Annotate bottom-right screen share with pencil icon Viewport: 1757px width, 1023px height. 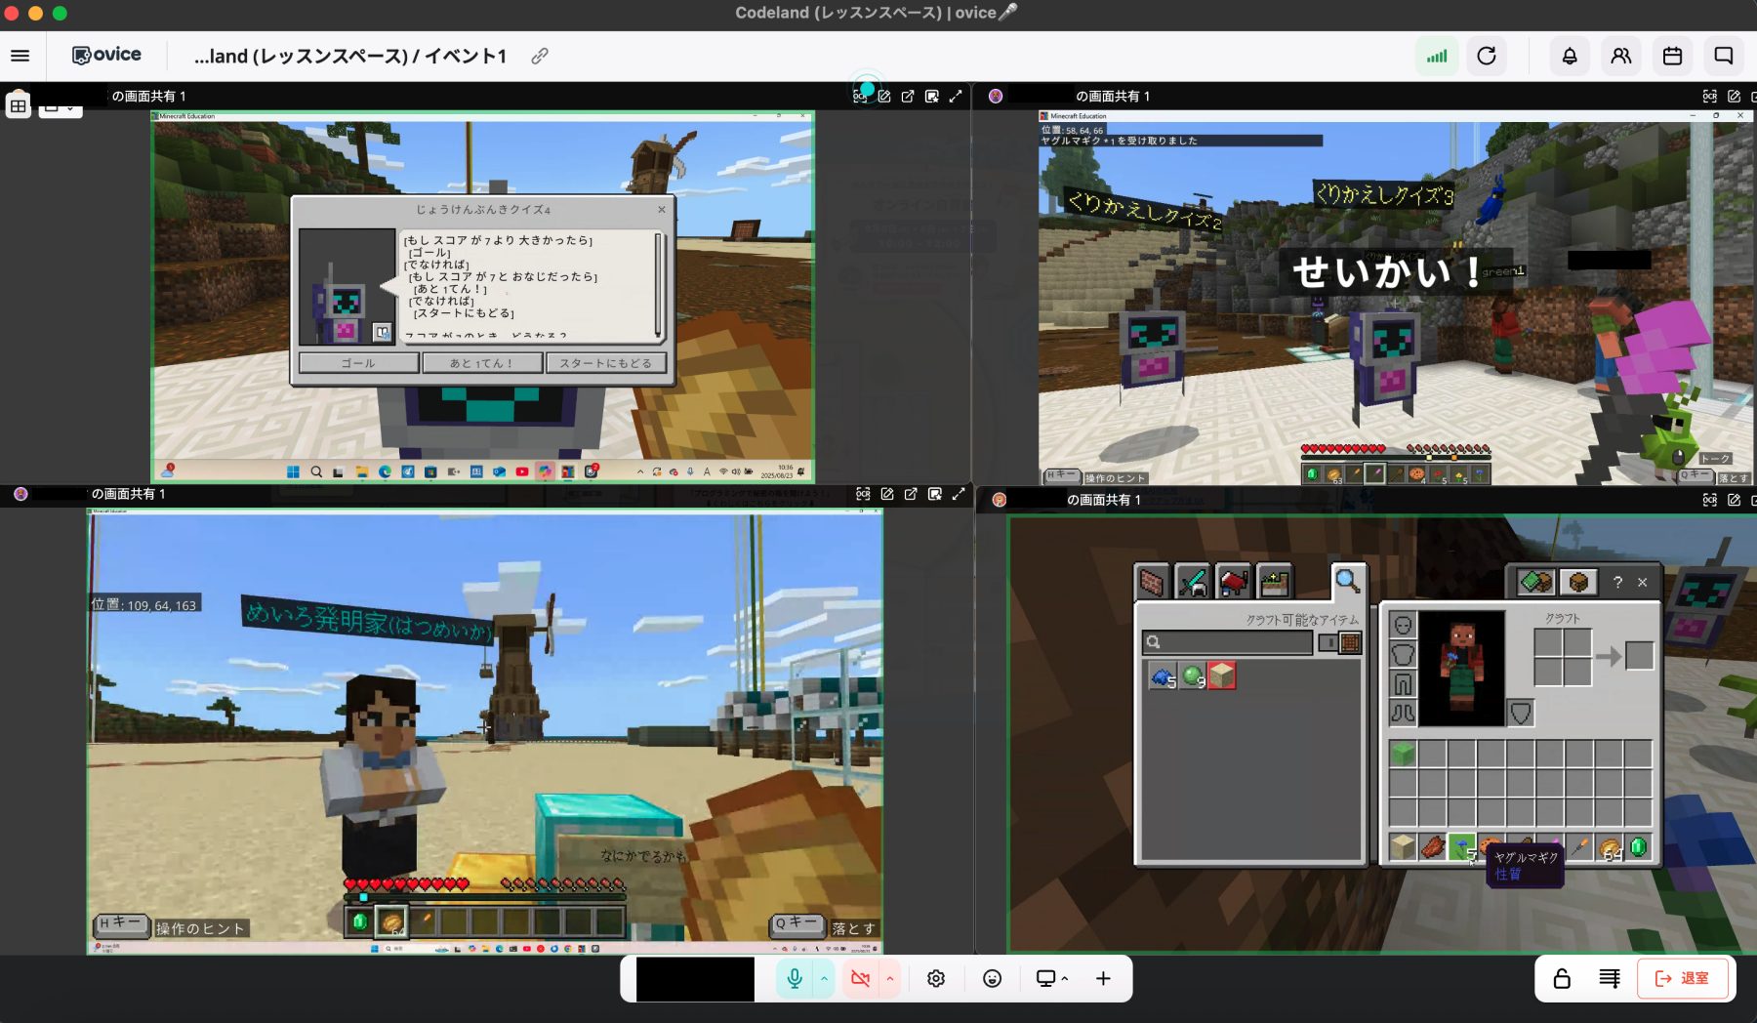[x=1735, y=500]
